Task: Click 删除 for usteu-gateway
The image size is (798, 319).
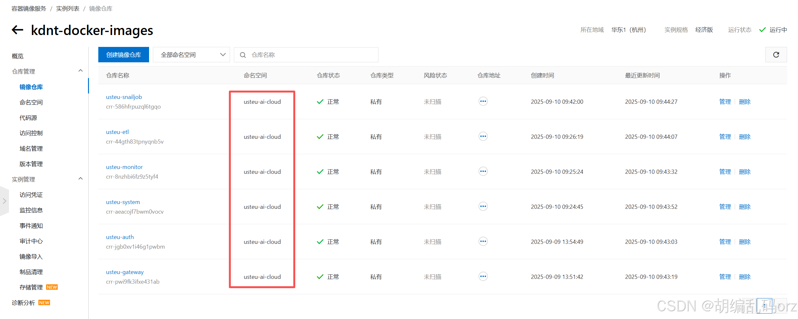Action: point(745,277)
